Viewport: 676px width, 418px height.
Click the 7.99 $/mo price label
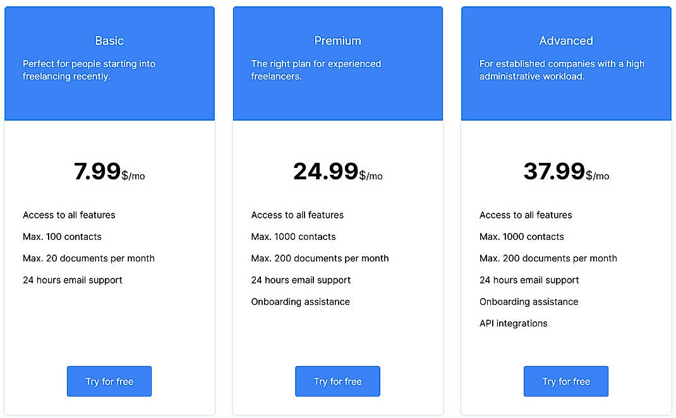[109, 172]
